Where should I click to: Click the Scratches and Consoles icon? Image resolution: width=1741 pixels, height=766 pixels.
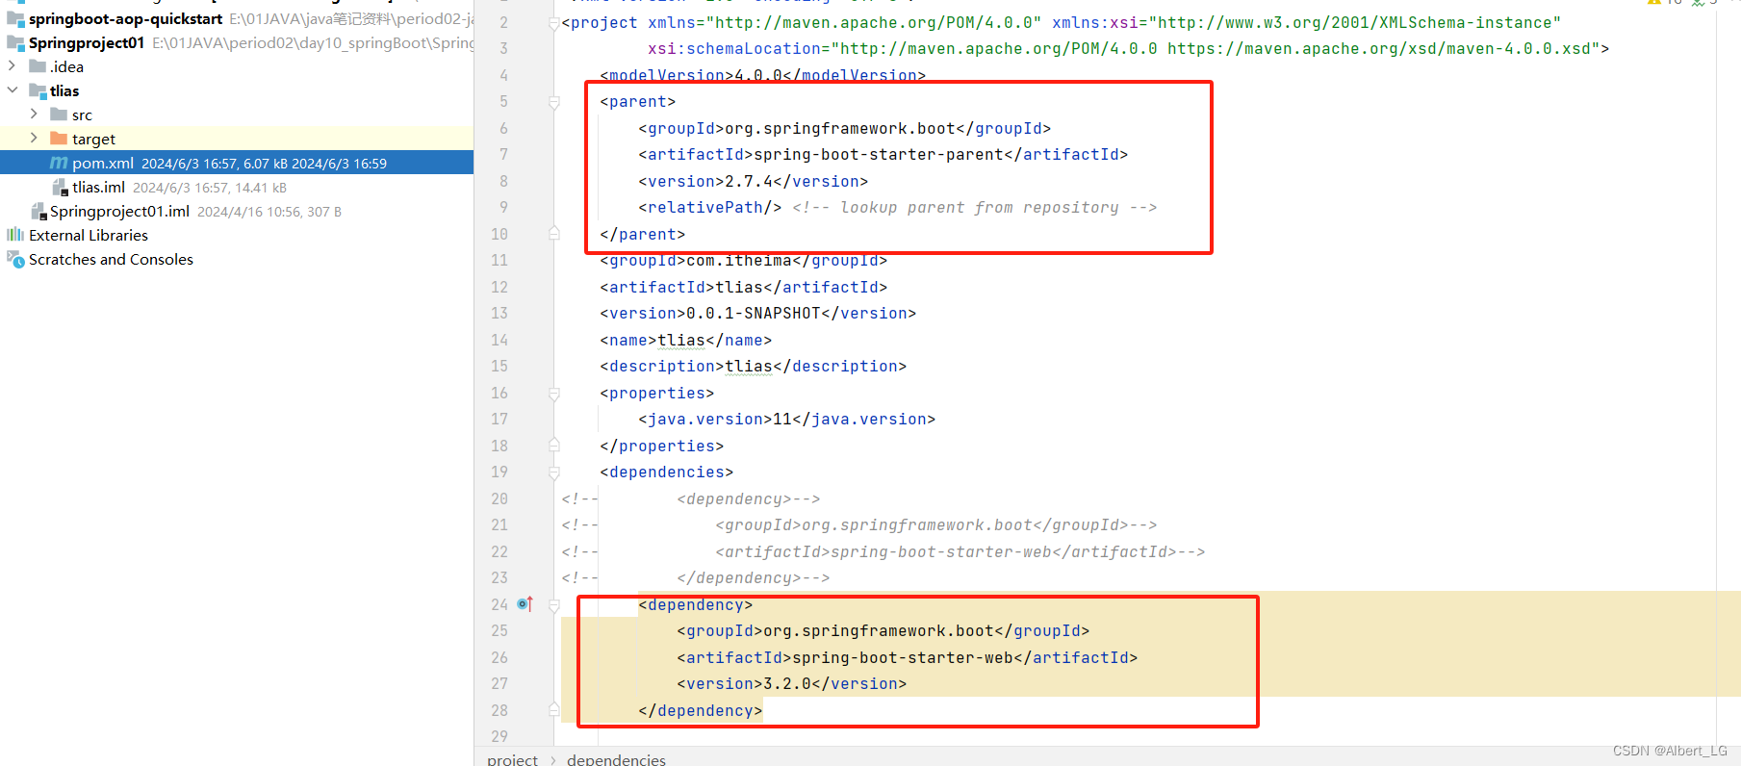(x=15, y=259)
